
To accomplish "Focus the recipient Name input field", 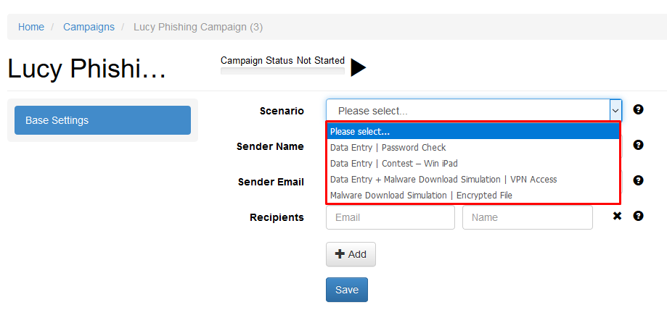I will point(528,217).
